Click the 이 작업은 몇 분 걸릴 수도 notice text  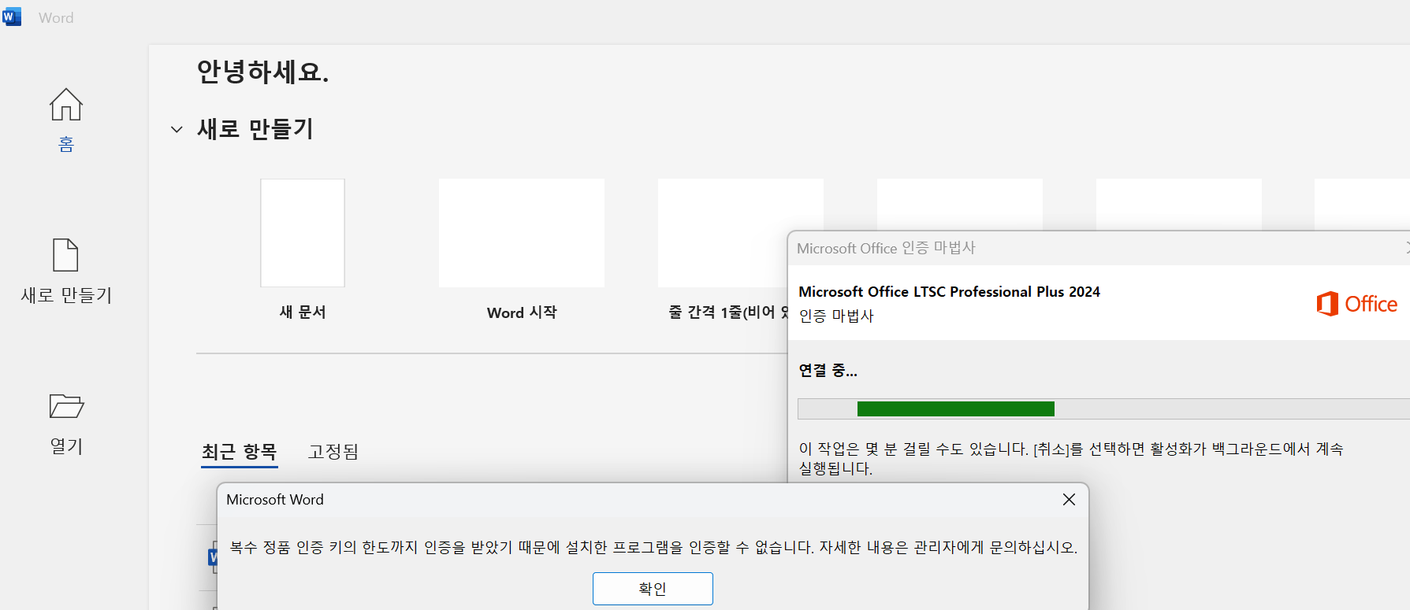(x=1071, y=458)
